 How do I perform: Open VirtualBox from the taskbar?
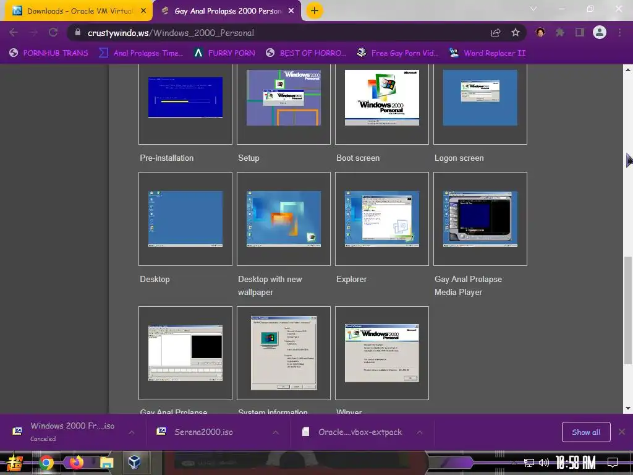click(x=134, y=463)
